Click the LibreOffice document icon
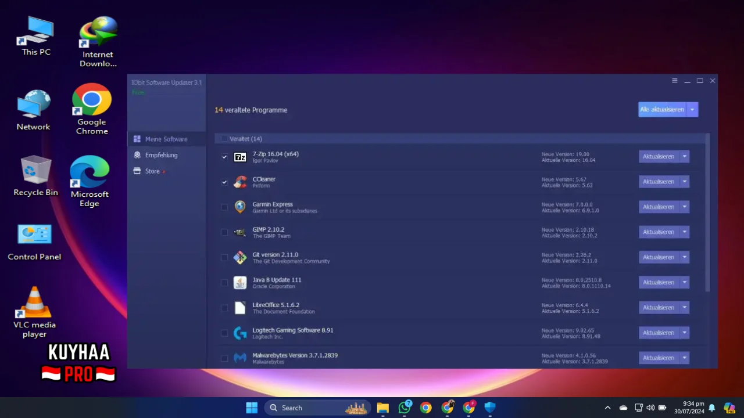Screen dimensions: 744x418 [240, 308]
